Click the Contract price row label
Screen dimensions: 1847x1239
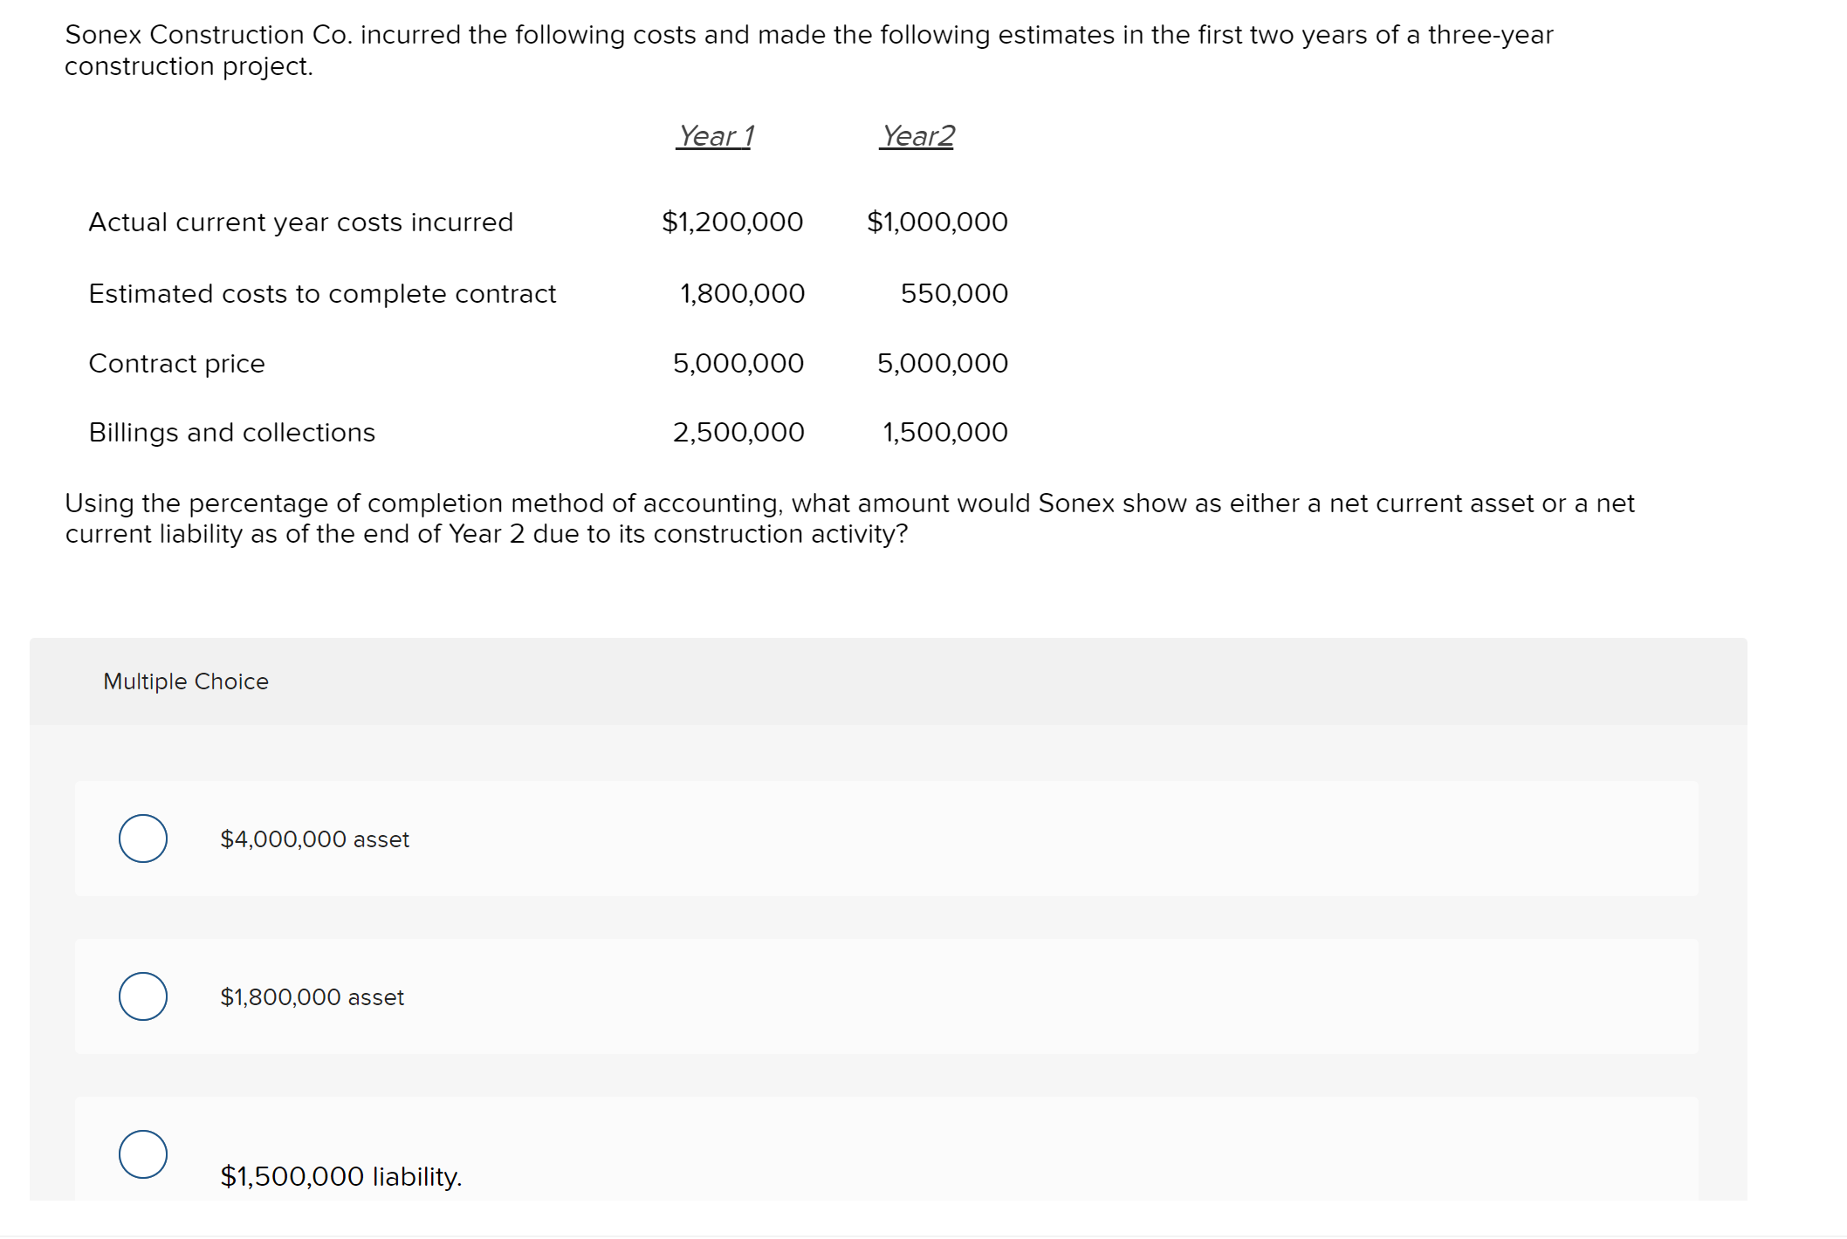(175, 363)
